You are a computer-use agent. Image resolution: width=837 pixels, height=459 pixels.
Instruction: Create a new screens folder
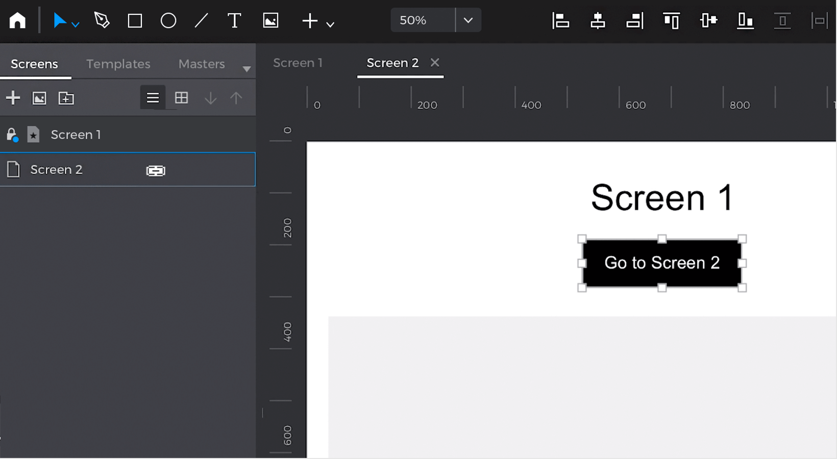(x=66, y=98)
